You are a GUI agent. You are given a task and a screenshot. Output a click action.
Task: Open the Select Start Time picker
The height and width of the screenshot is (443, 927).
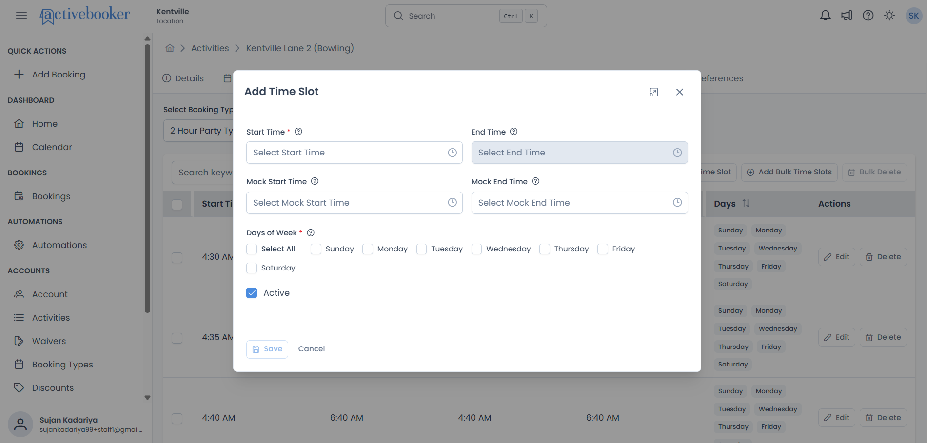354,153
